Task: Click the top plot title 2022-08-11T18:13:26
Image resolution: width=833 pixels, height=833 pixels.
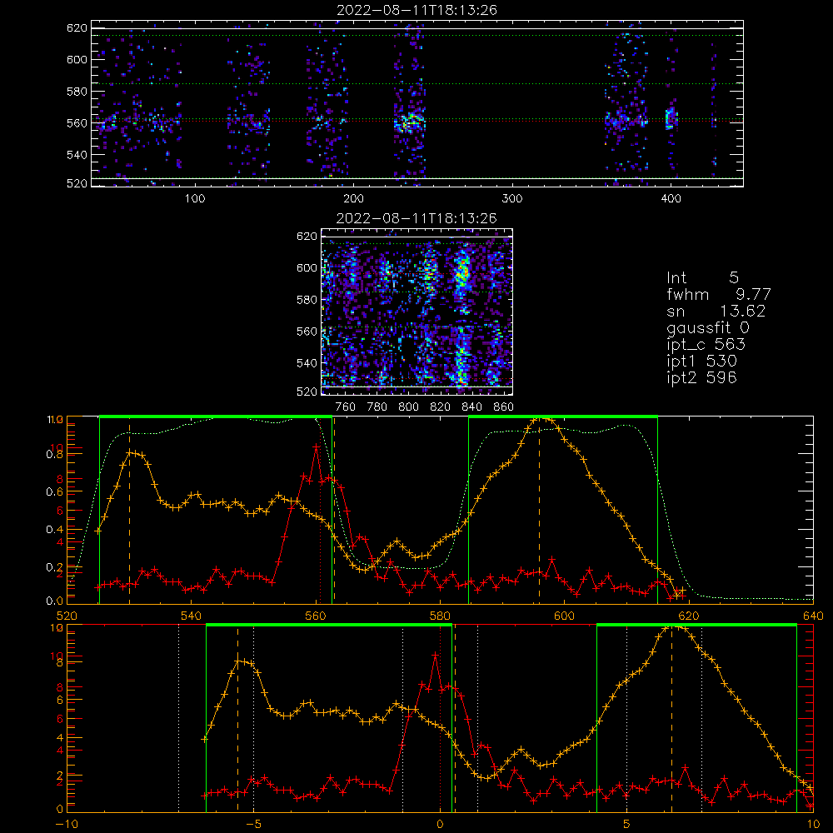Action: (417, 10)
